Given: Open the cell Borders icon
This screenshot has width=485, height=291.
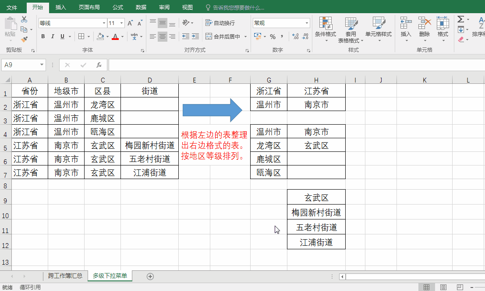Looking at the screenshot, I should click(x=81, y=36).
